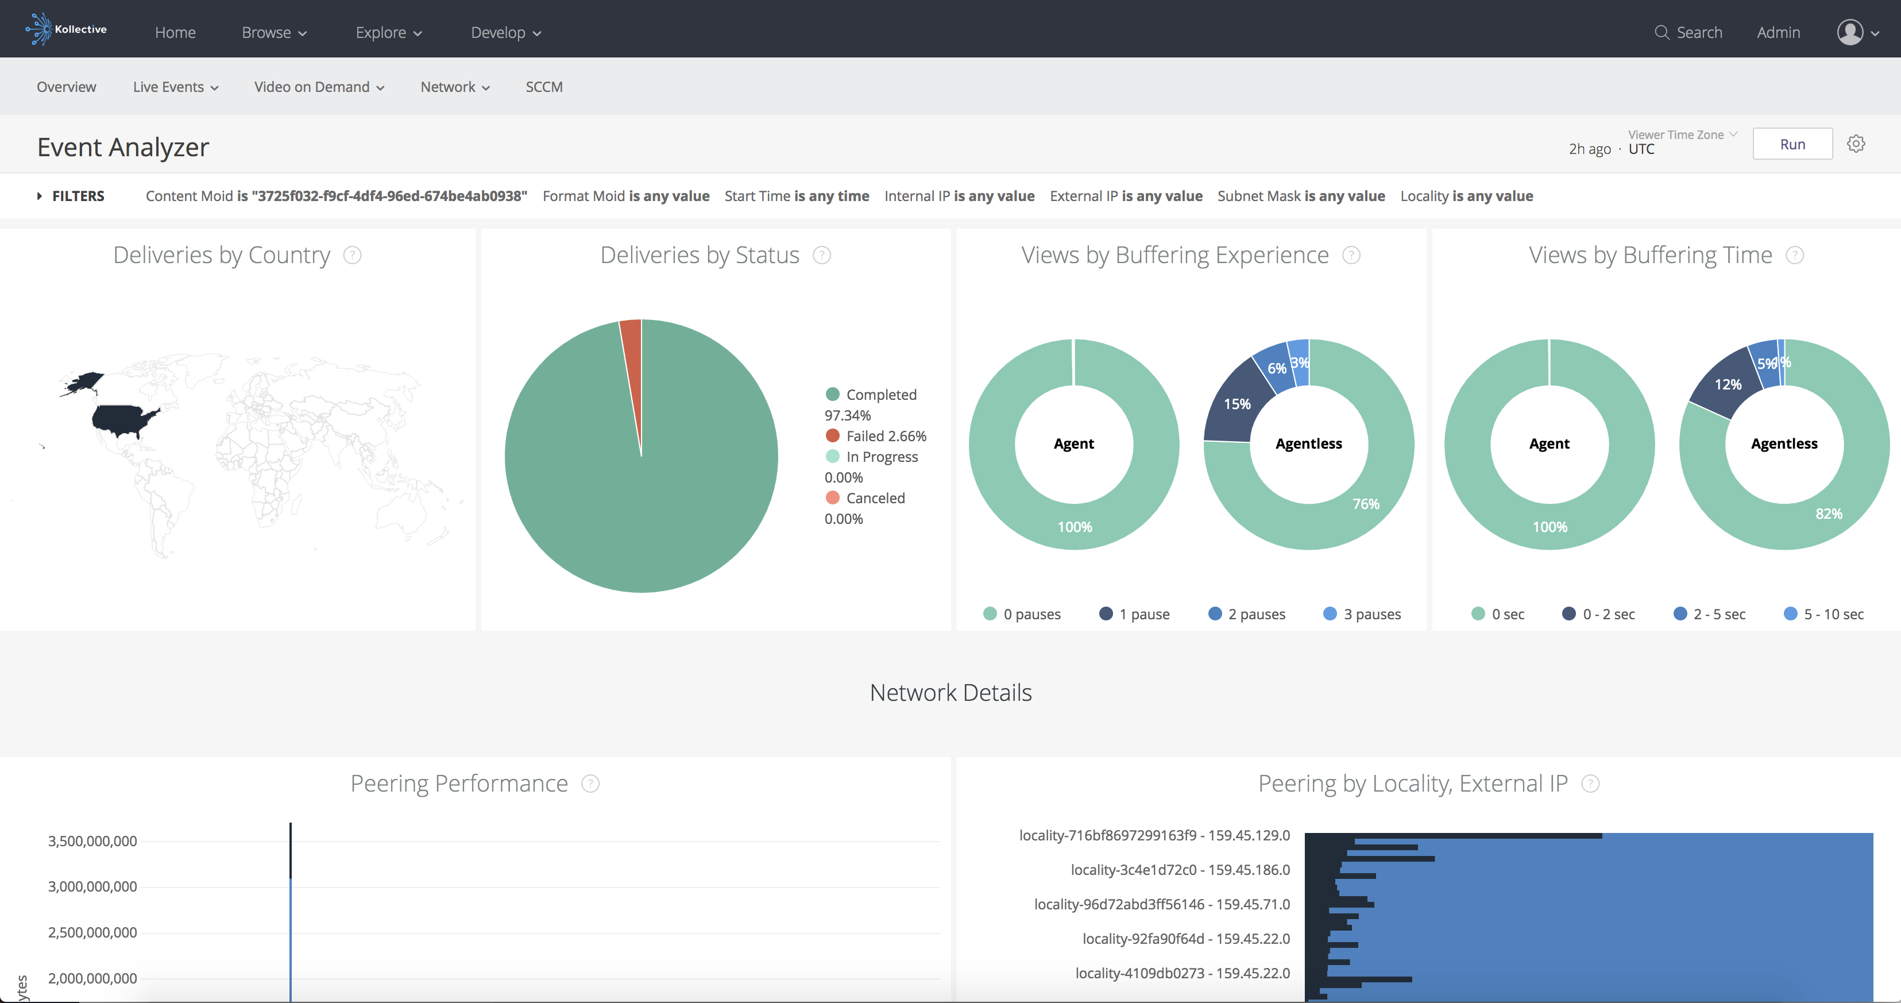
Task: Go to the SCCM tab
Action: (544, 87)
